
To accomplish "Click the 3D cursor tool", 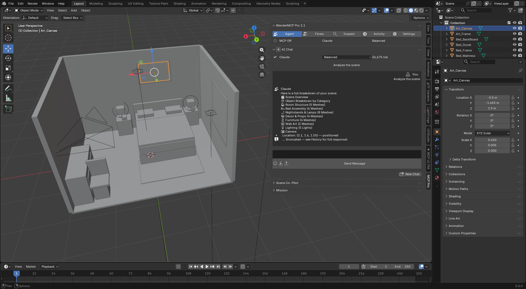I will click(x=8, y=38).
